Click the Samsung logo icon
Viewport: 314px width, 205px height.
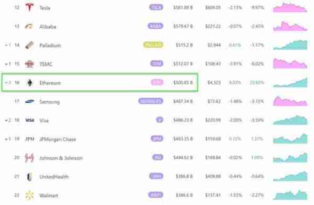tap(29, 102)
